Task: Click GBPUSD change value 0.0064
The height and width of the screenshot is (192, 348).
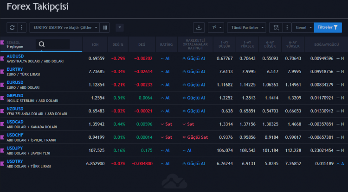Action: click(146, 98)
